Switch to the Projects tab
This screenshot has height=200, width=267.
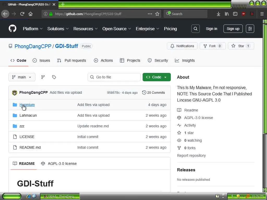130,60
